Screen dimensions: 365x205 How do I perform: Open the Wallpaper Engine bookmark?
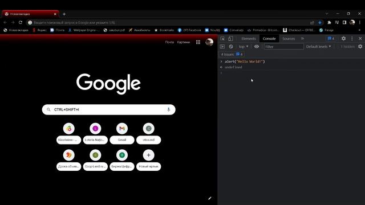tap(84, 30)
